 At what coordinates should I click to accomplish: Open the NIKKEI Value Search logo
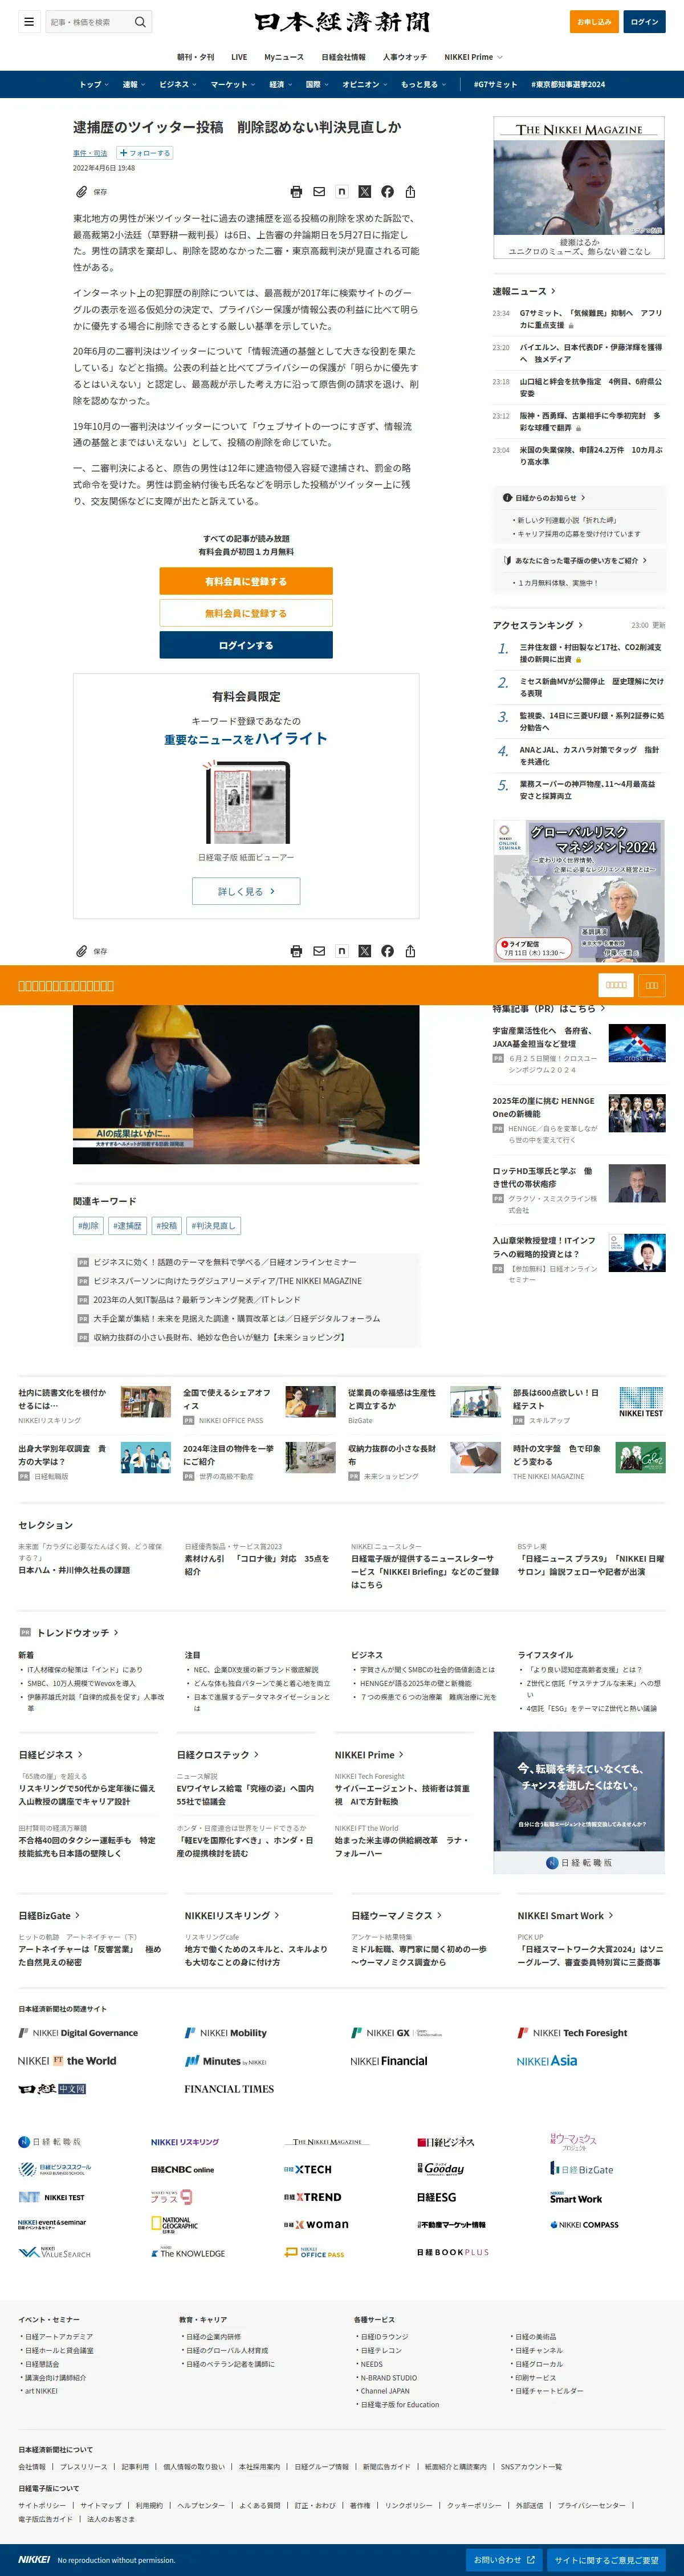click(x=54, y=2252)
